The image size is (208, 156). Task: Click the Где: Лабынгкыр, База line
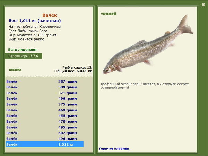pyautogui.click(x=28, y=31)
